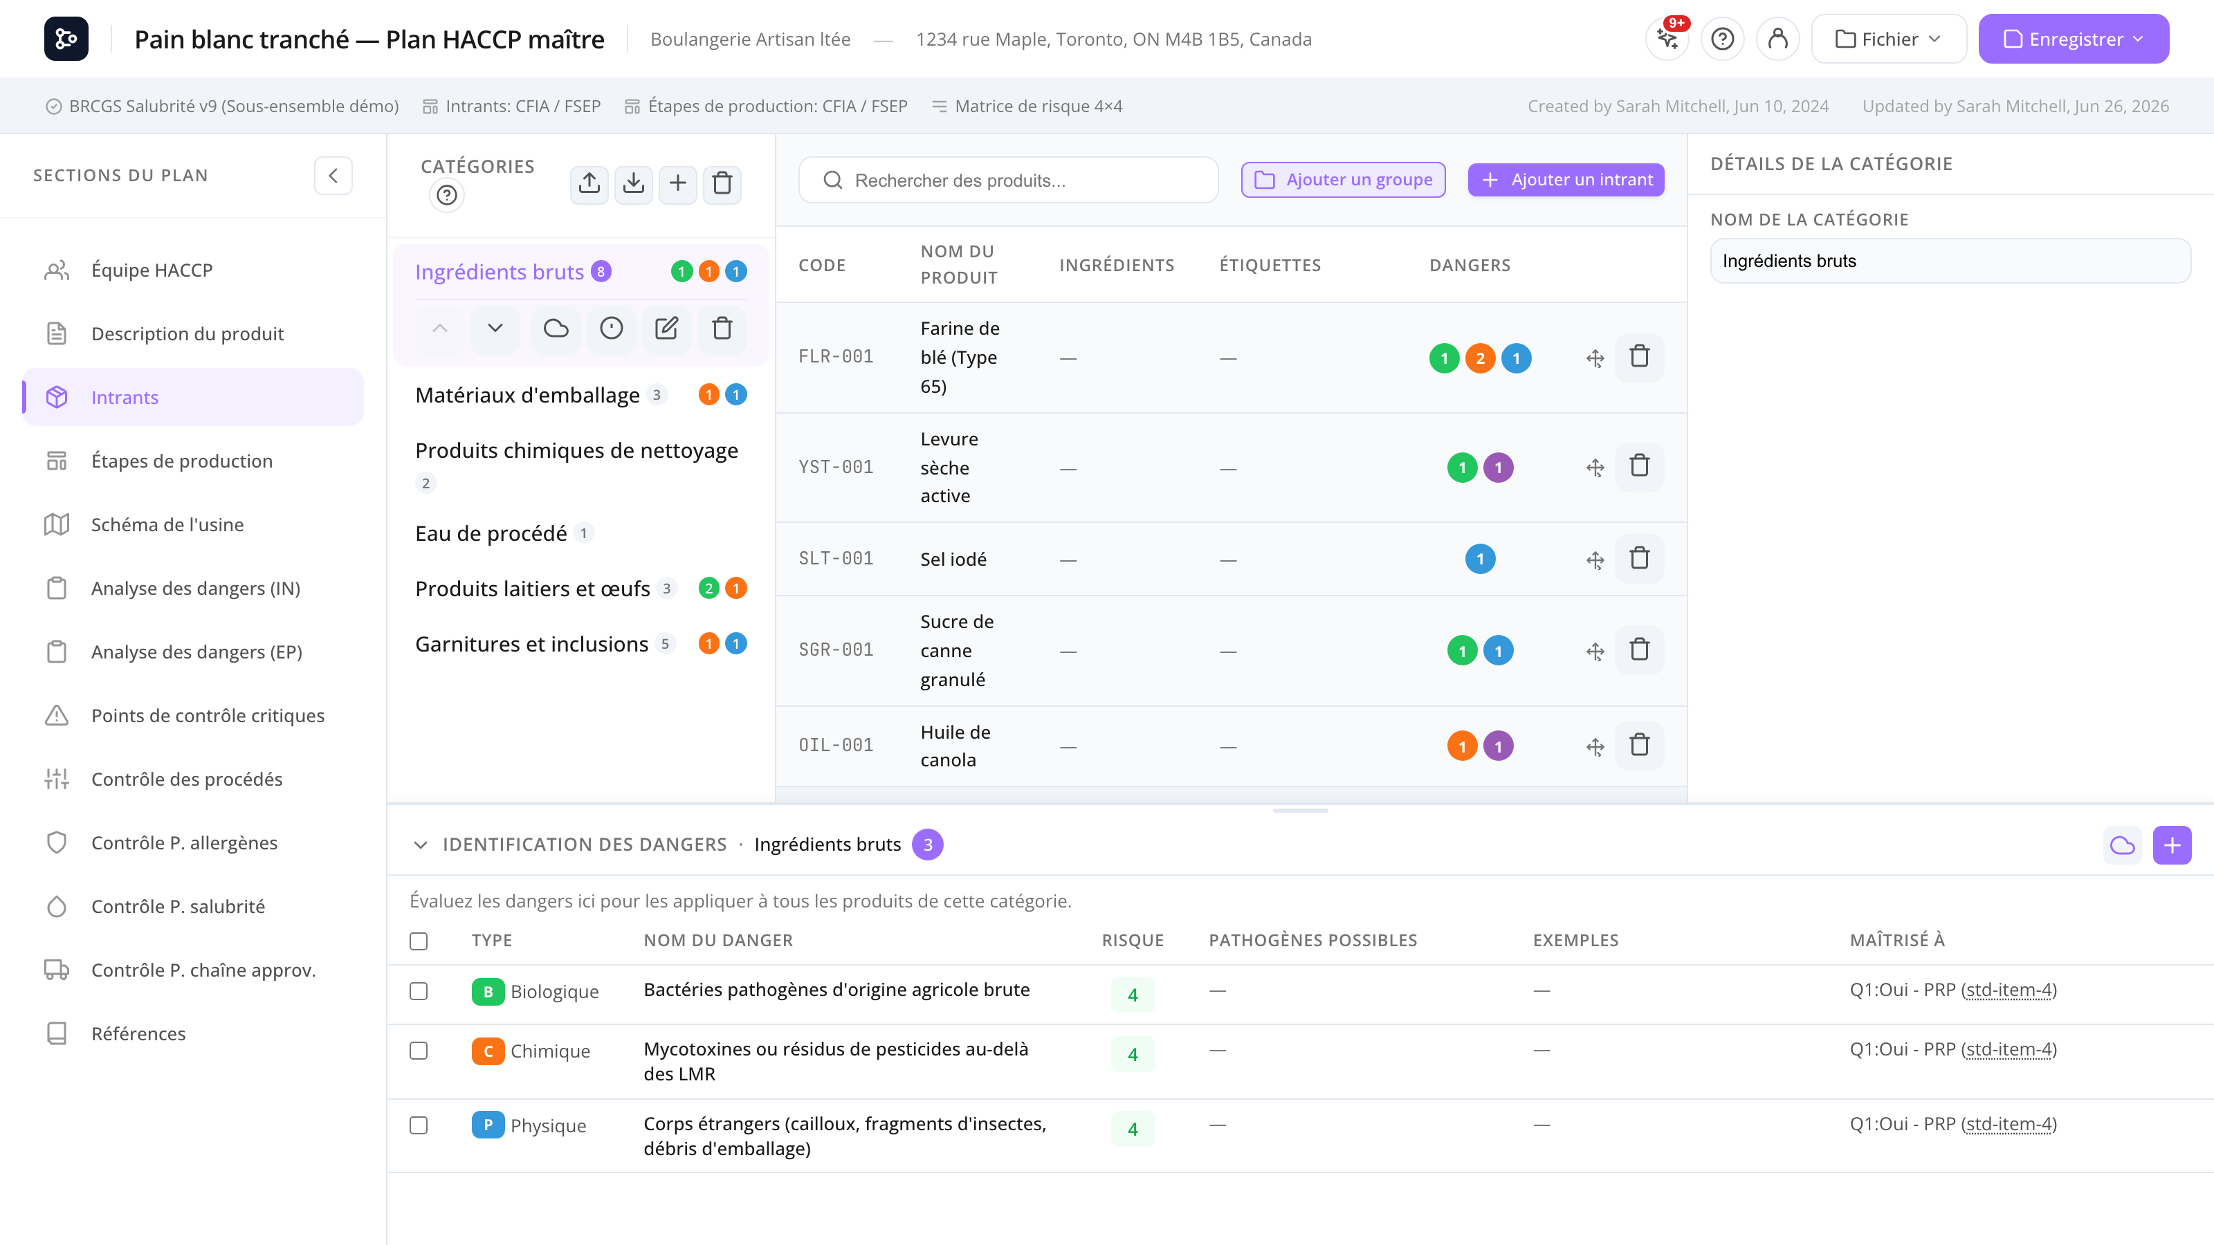Click purple hazard badge on YST-001 row
Viewport: 2214px width, 1245px height.
1498,468
